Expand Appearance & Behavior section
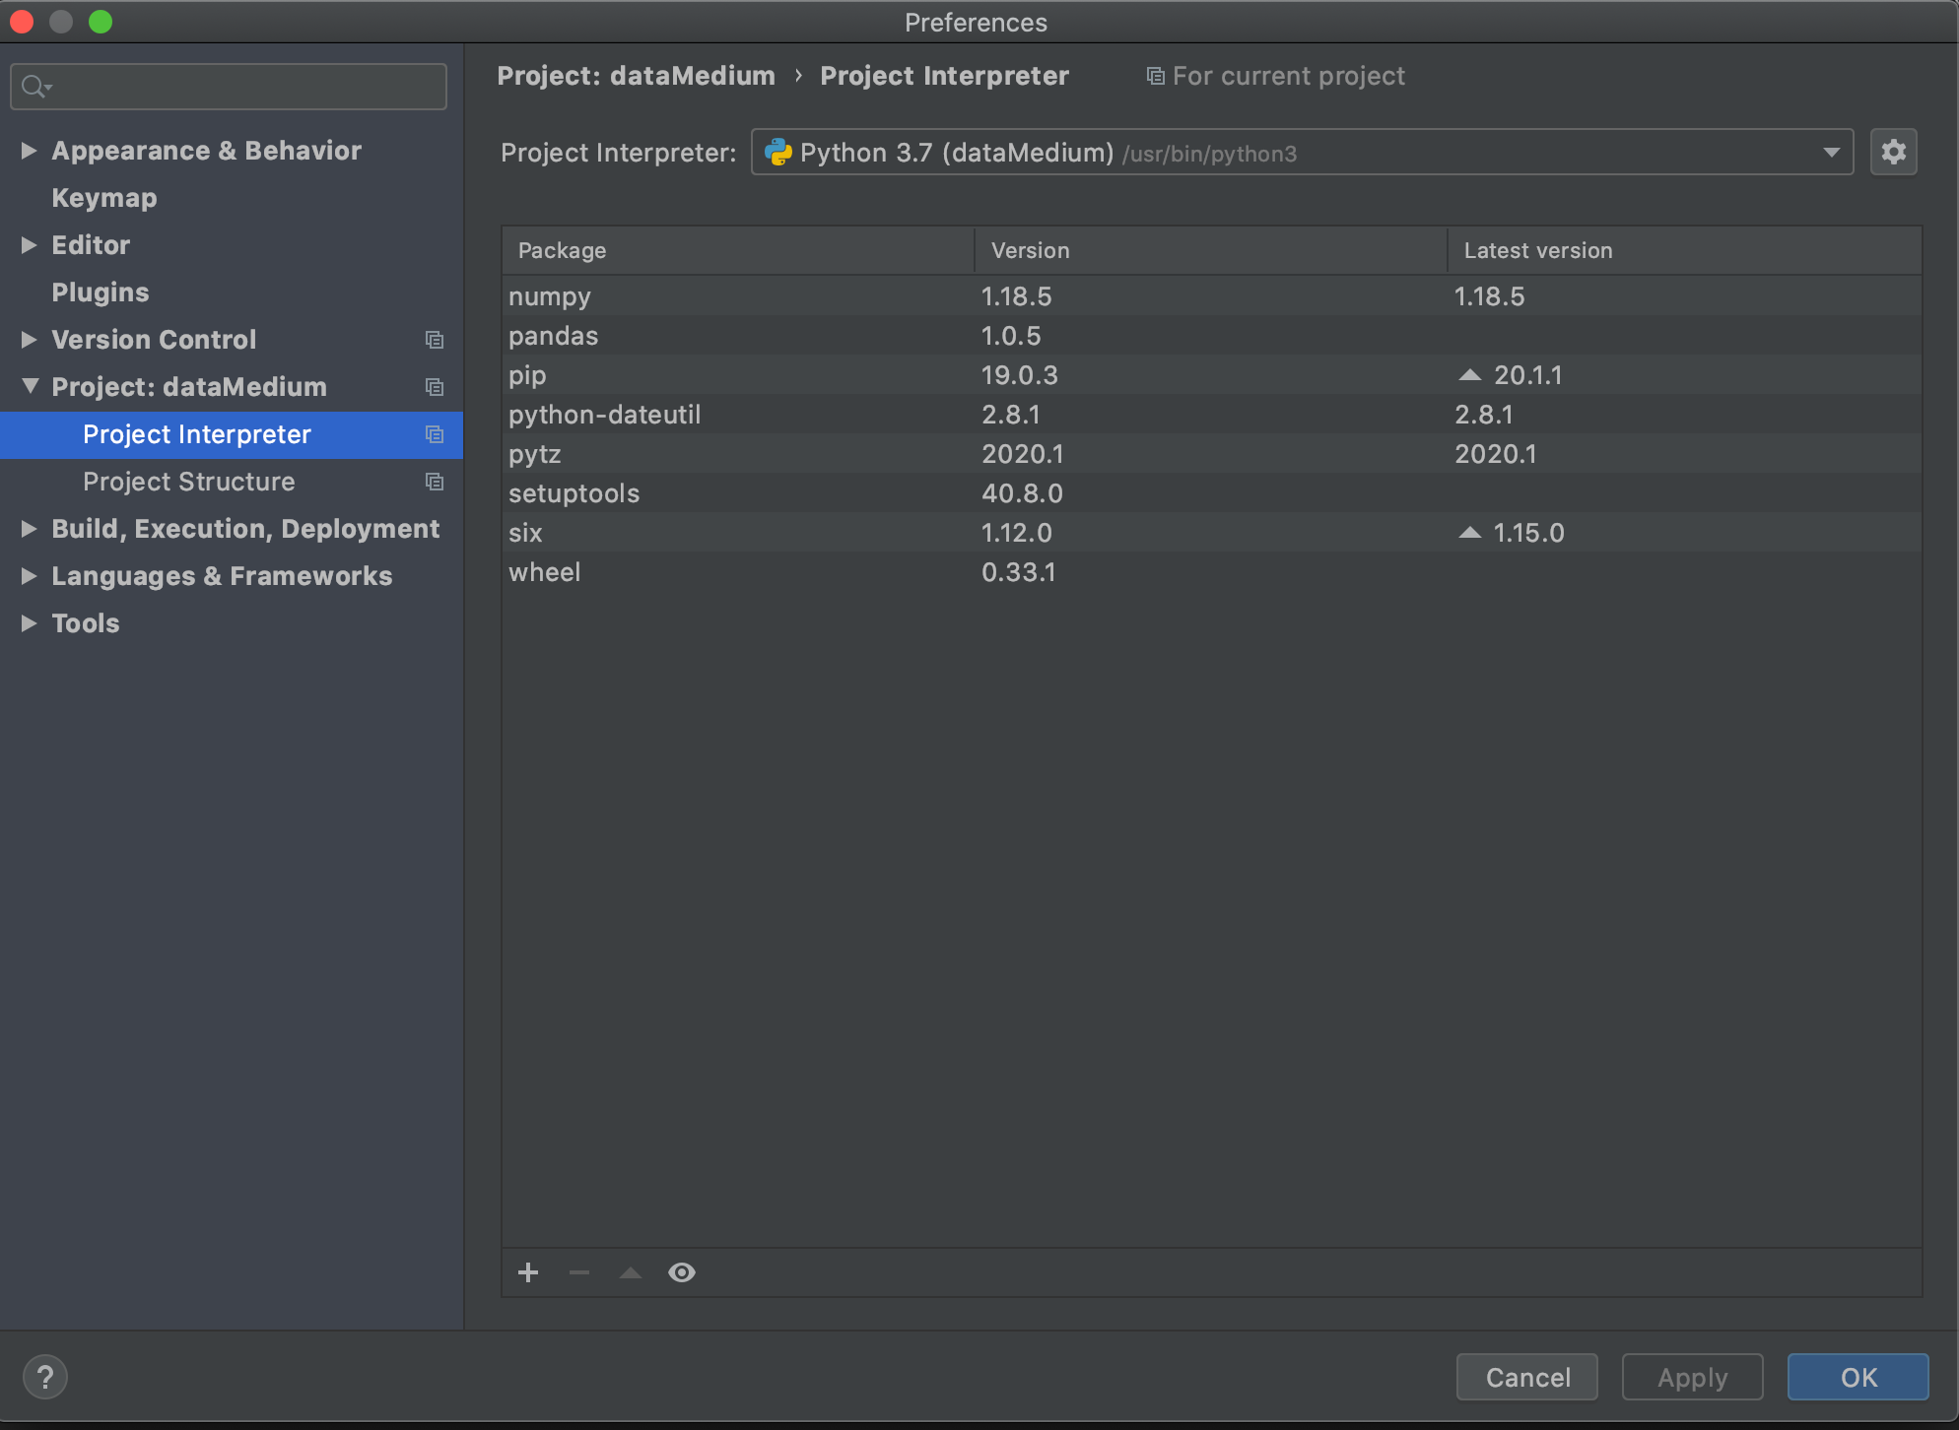 tap(29, 151)
